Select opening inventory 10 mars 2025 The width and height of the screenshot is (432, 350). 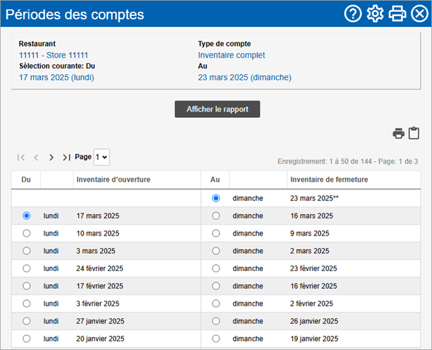tap(26, 234)
